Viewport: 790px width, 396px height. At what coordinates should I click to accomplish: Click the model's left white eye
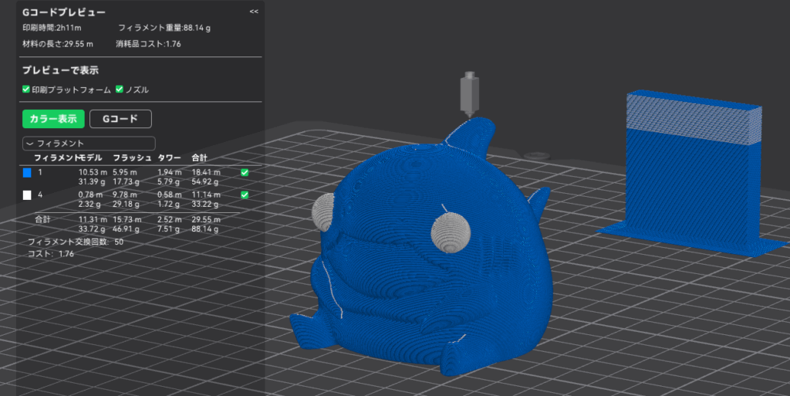coord(322,210)
